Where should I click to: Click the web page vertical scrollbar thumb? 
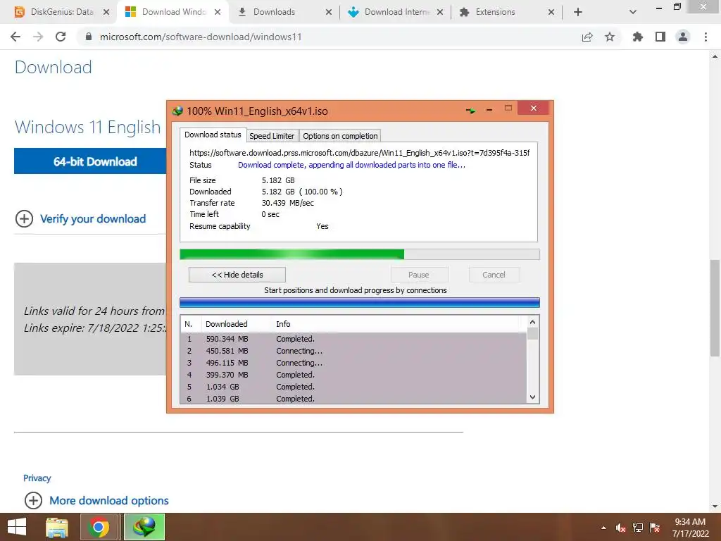click(715, 308)
